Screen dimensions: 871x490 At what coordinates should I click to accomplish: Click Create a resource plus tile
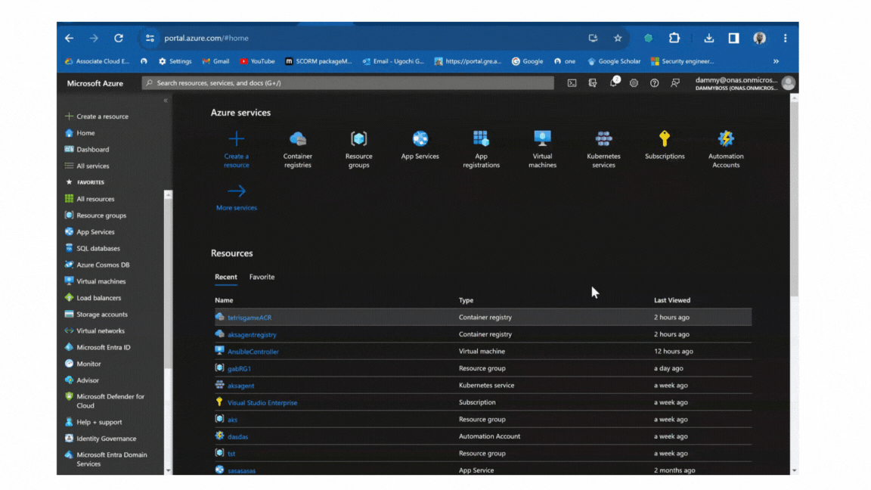click(x=237, y=149)
